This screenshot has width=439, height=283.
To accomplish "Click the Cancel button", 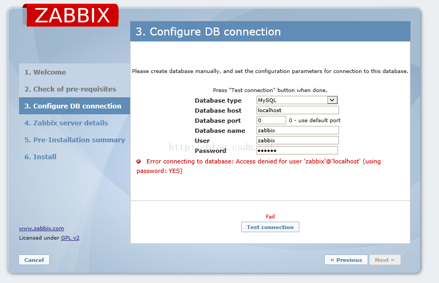I will point(34,260).
